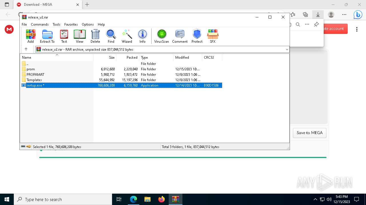The image size is (366, 205).
Task: Click the Protect shield icon
Action: 197,36
